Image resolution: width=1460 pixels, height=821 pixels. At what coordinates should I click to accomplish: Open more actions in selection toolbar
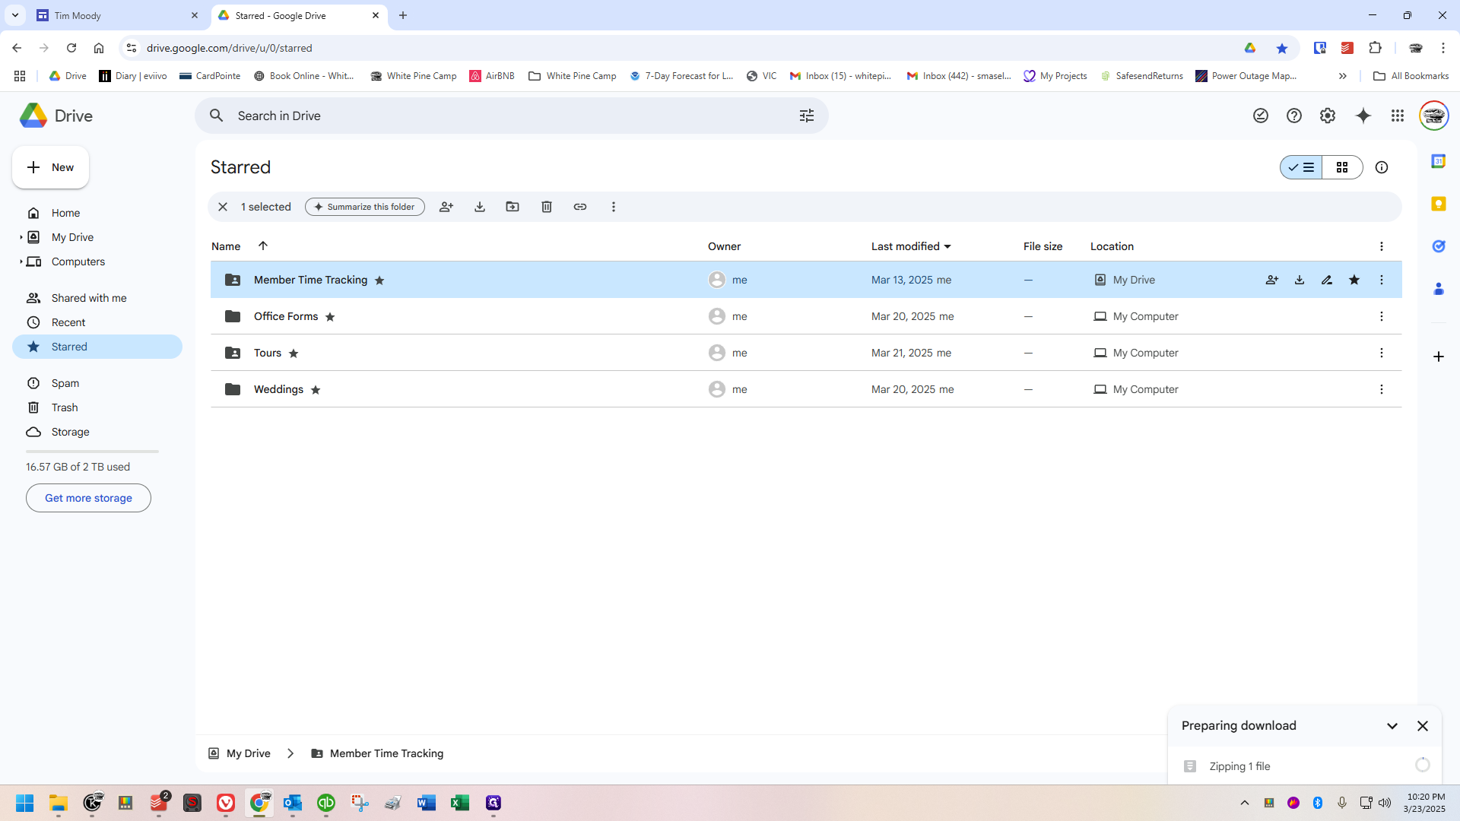point(614,207)
